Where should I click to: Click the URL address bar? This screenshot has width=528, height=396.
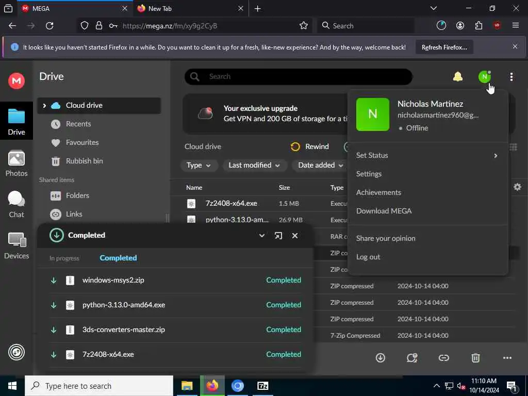pos(195,26)
